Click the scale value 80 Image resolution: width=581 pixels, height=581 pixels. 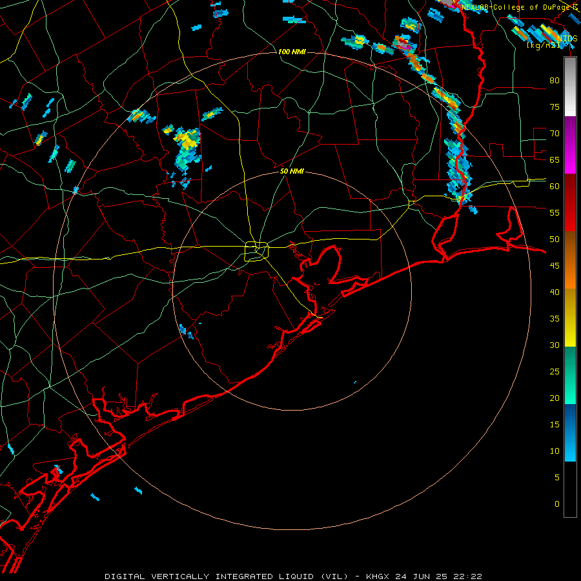(x=555, y=81)
